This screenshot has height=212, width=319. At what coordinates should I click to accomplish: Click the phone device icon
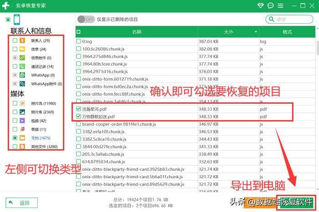(x=17, y=20)
